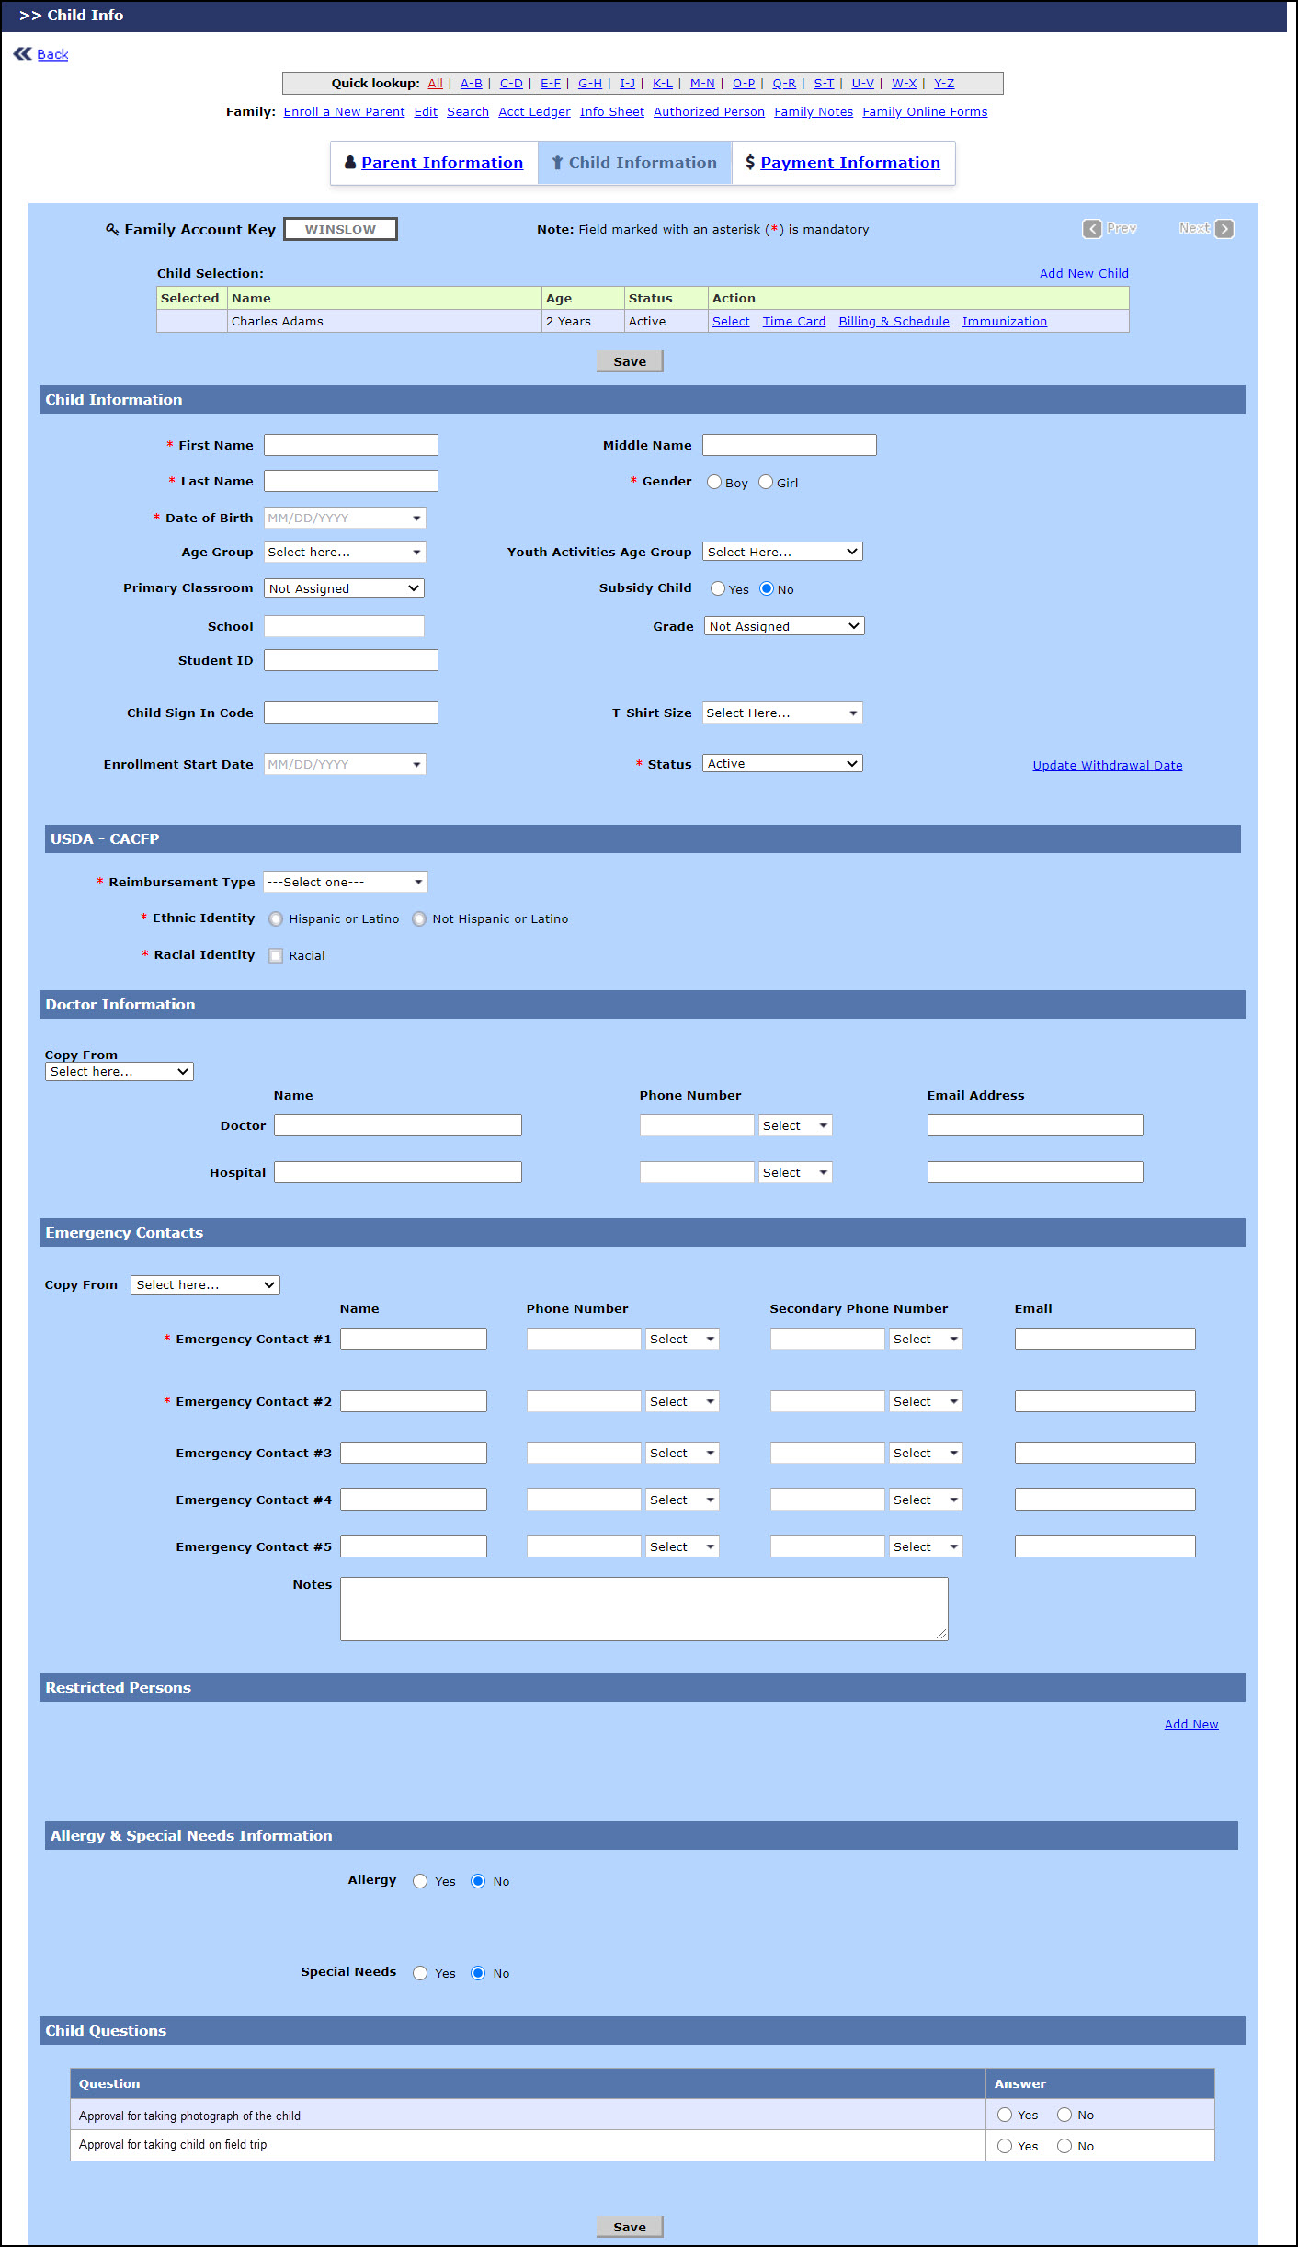Open the Enrollment Start Date picker arrow

416,765
